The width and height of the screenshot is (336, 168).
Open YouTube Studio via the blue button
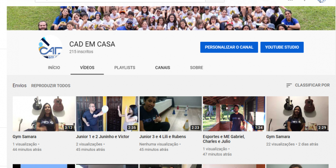point(282,47)
